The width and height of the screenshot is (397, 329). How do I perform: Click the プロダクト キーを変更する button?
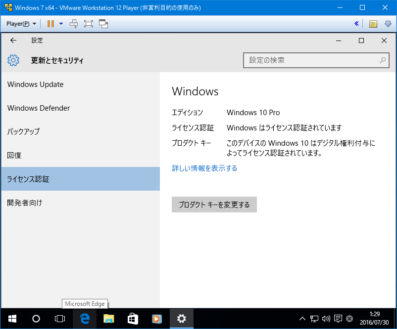[214, 205]
